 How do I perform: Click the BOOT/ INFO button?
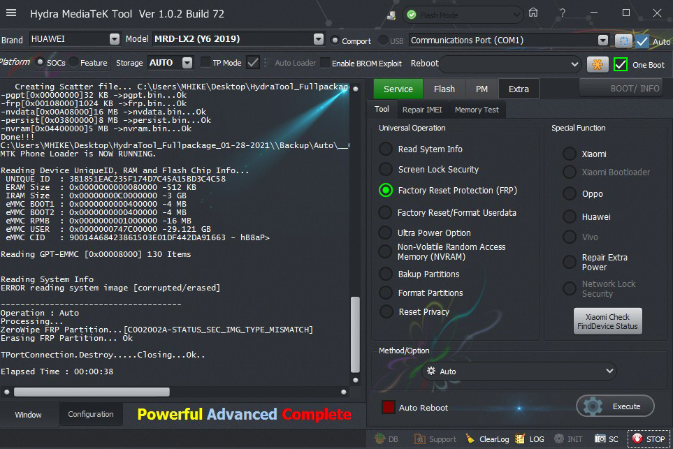(621, 89)
